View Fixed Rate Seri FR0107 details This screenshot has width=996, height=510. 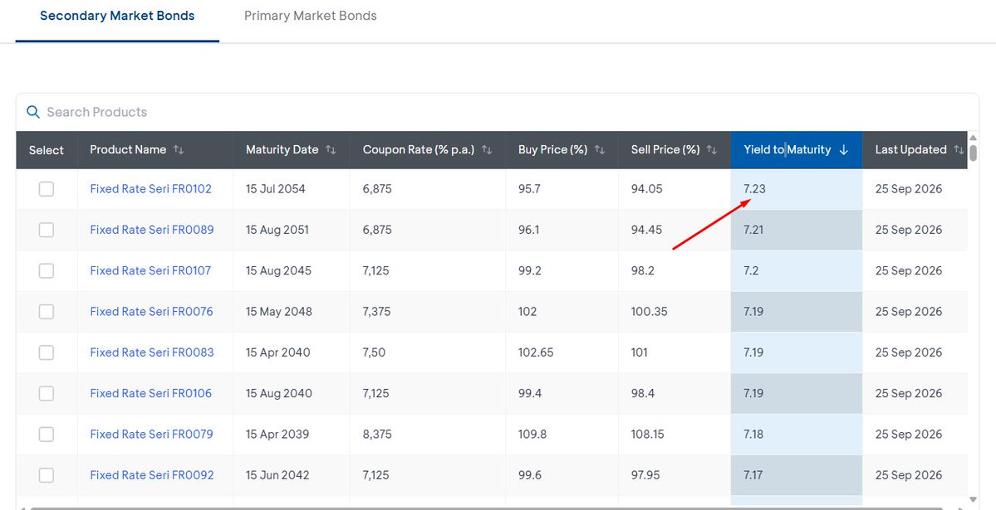pyautogui.click(x=150, y=271)
